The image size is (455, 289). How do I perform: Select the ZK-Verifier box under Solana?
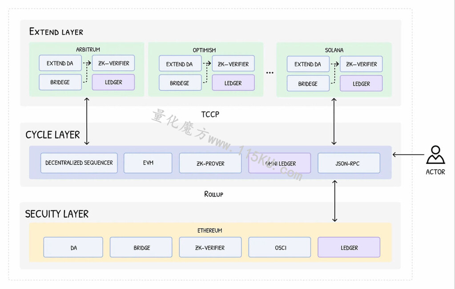pos(361,64)
